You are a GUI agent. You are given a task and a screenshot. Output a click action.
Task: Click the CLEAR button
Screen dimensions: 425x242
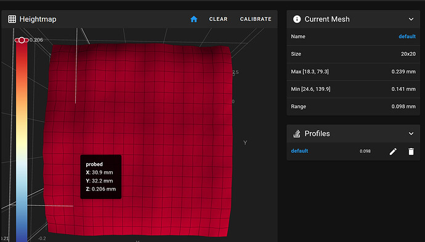tap(218, 19)
